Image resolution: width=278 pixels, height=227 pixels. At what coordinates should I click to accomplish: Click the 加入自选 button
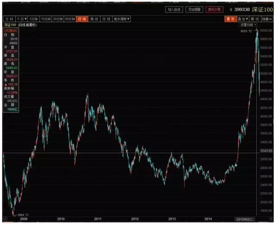pos(174,9)
